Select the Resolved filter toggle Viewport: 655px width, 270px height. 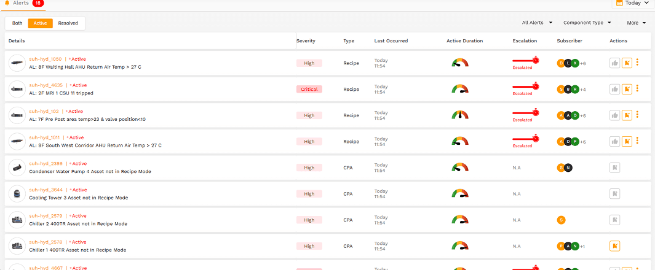click(68, 23)
